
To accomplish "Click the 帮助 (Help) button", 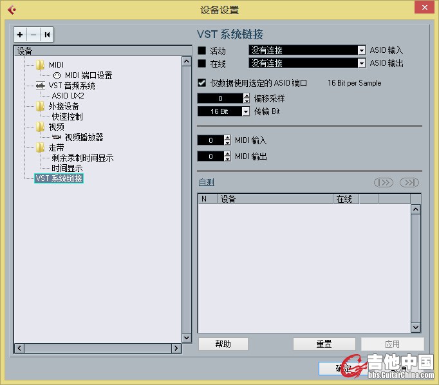I will point(223,344).
